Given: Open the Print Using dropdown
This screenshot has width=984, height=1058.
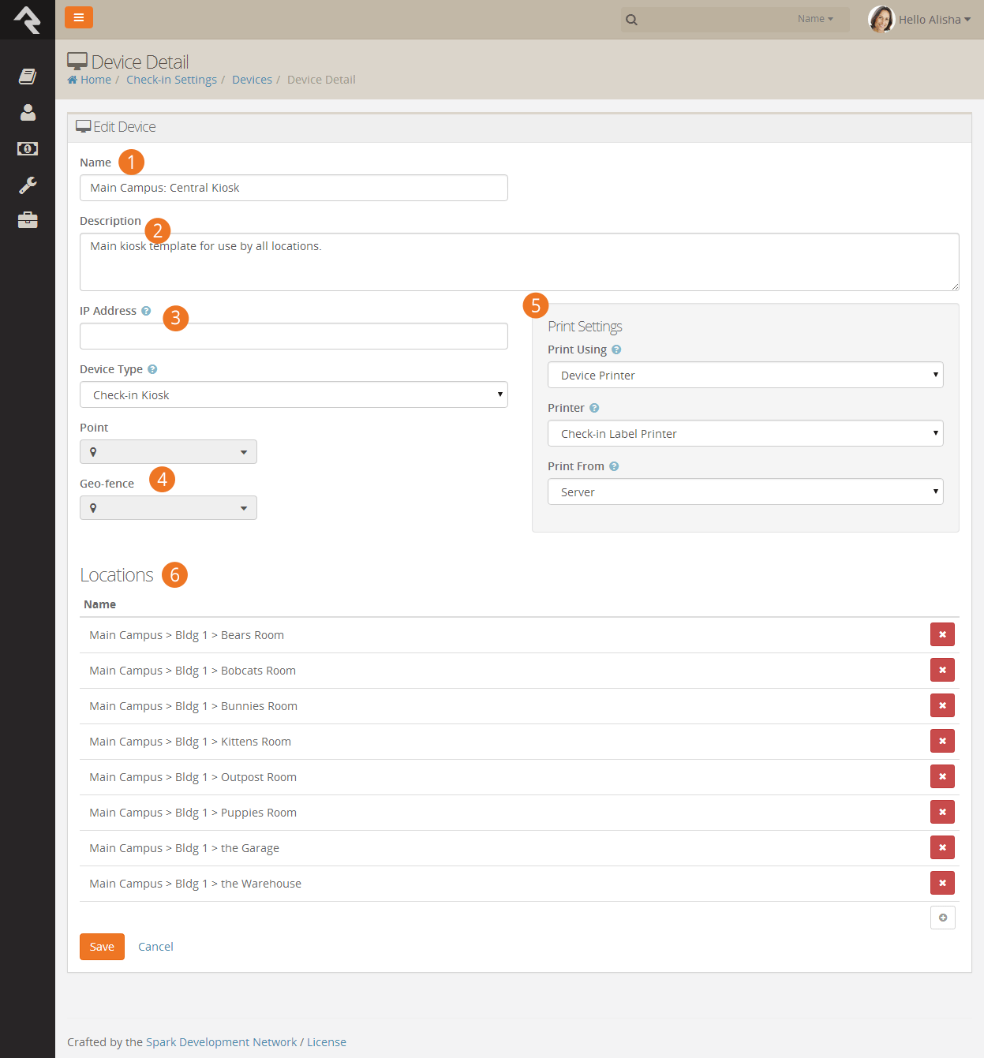Looking at the screenshot, I should [745, 375].
